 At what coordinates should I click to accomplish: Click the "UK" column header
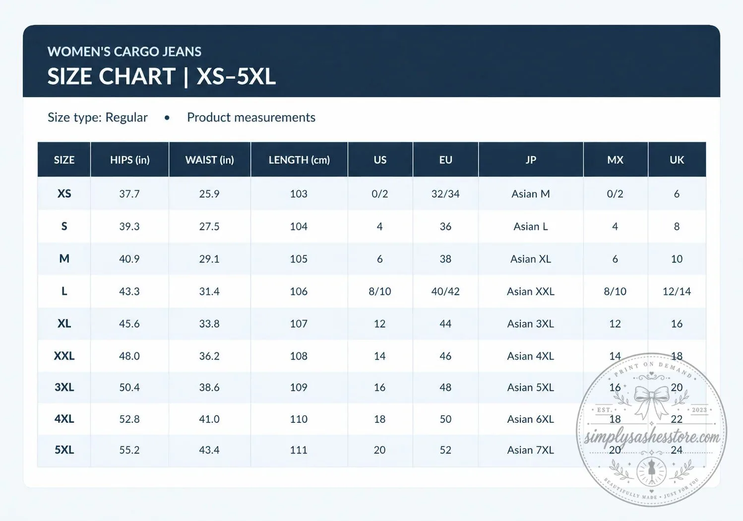pyautogui.click(x=677, y=160)
